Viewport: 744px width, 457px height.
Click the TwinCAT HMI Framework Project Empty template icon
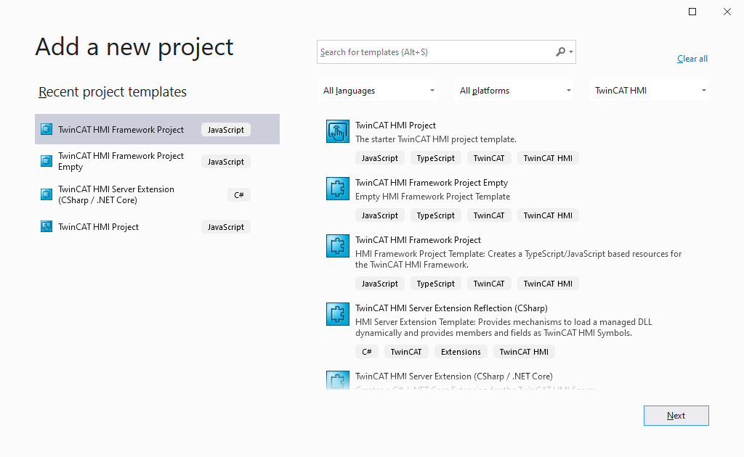coord(338,189)
